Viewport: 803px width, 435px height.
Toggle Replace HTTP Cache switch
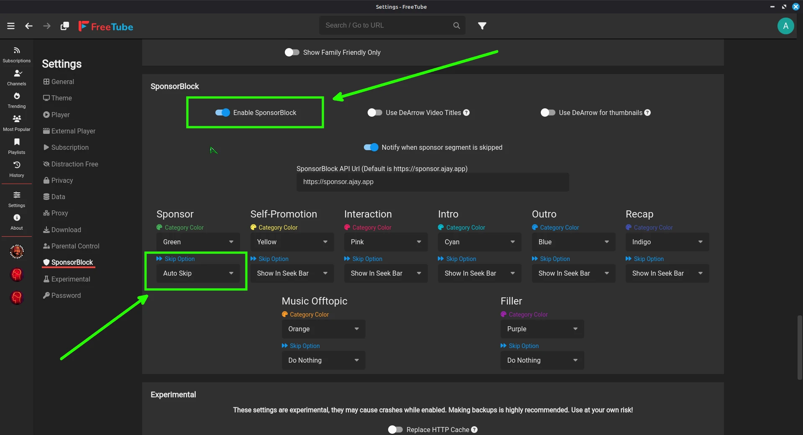395,430
